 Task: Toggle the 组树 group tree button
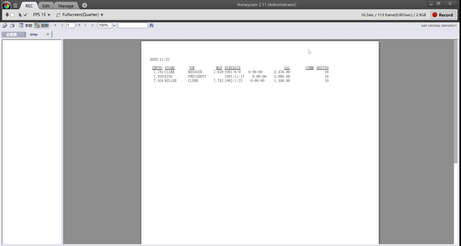pos(42,25)
